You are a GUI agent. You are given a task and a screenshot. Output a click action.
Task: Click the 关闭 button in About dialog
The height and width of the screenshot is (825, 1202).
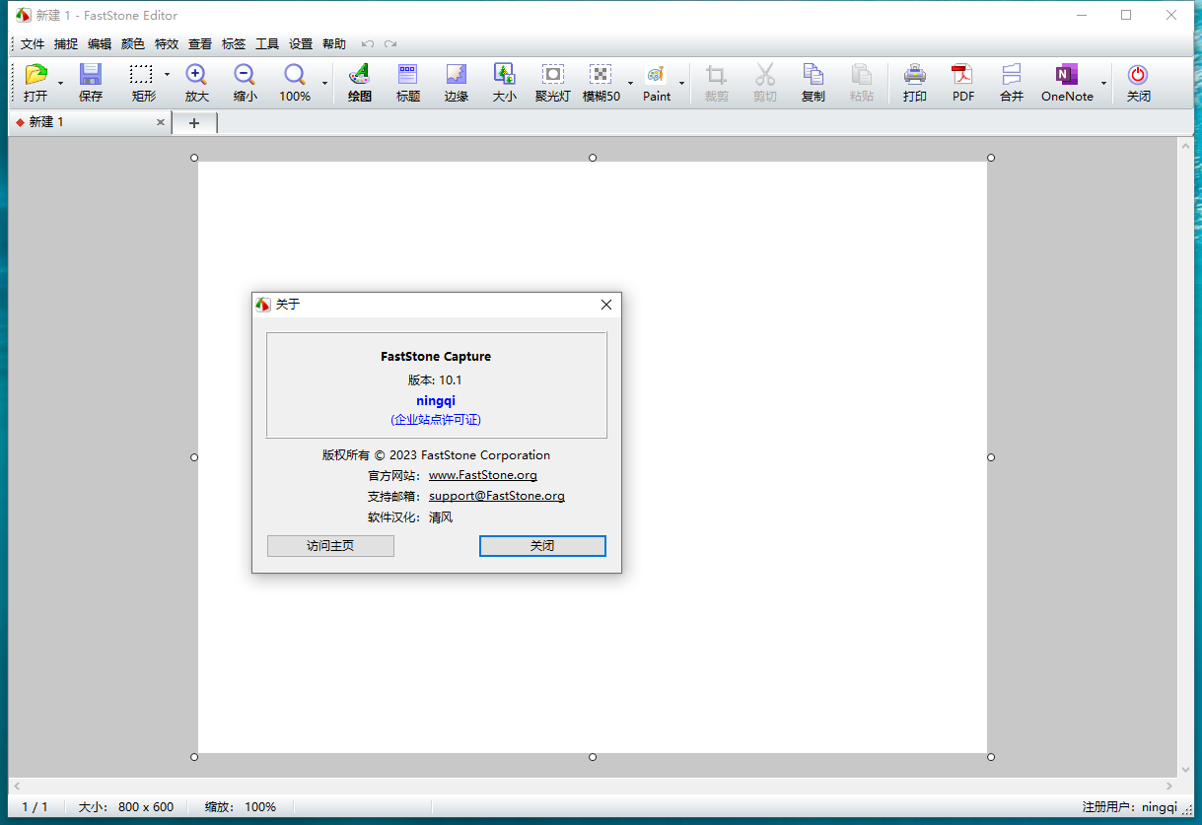542,546
